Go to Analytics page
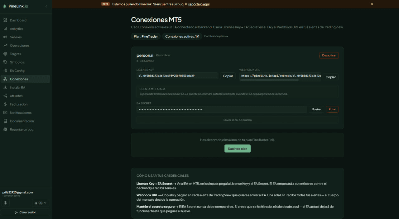Screen dimensions: 399x219 [25, 29]
